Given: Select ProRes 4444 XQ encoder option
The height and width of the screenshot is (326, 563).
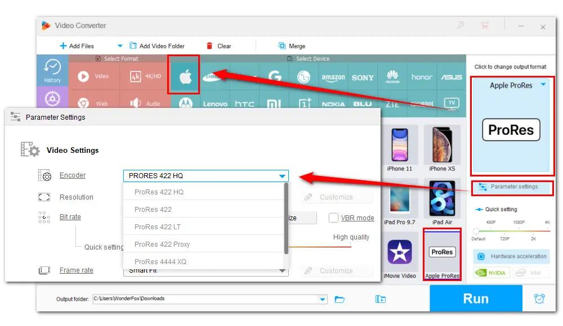Looking at the screenshot, I should [x=204, y=261].
